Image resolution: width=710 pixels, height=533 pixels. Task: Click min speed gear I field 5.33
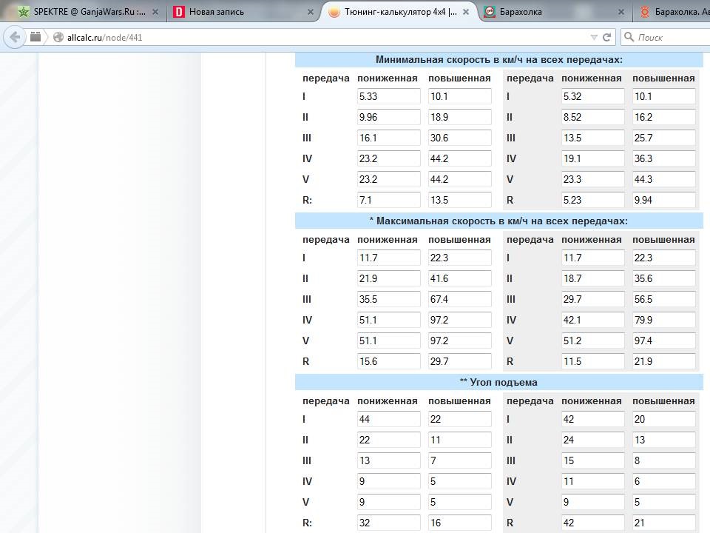pyautogui.click(x=388, y=96)
